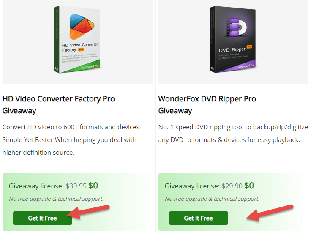Viewport: 311px width, 232px height.
Task: Click the WonderFox logo on the purple box corner
Action: 246,66
